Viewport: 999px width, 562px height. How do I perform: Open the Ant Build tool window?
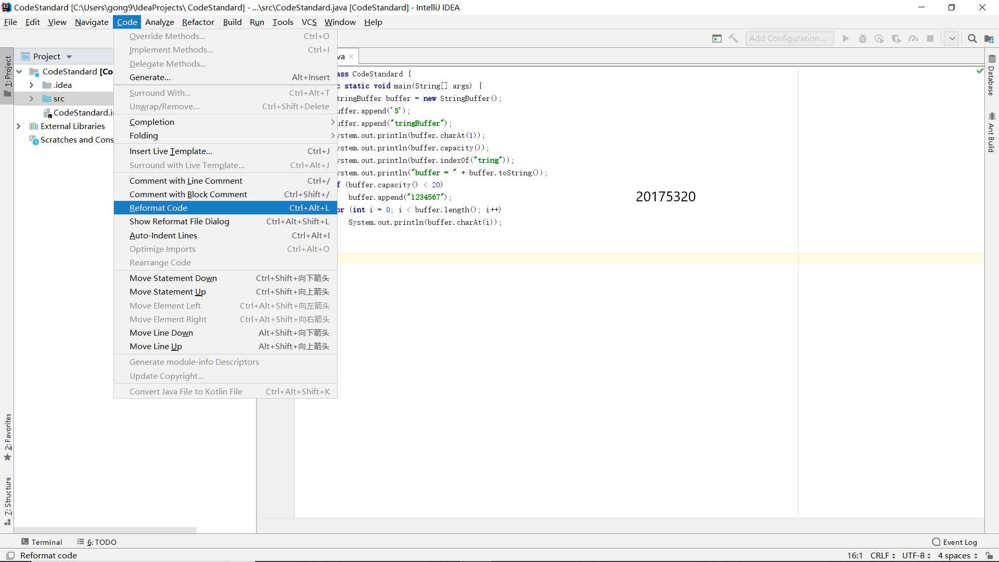(x=992, y=132)
